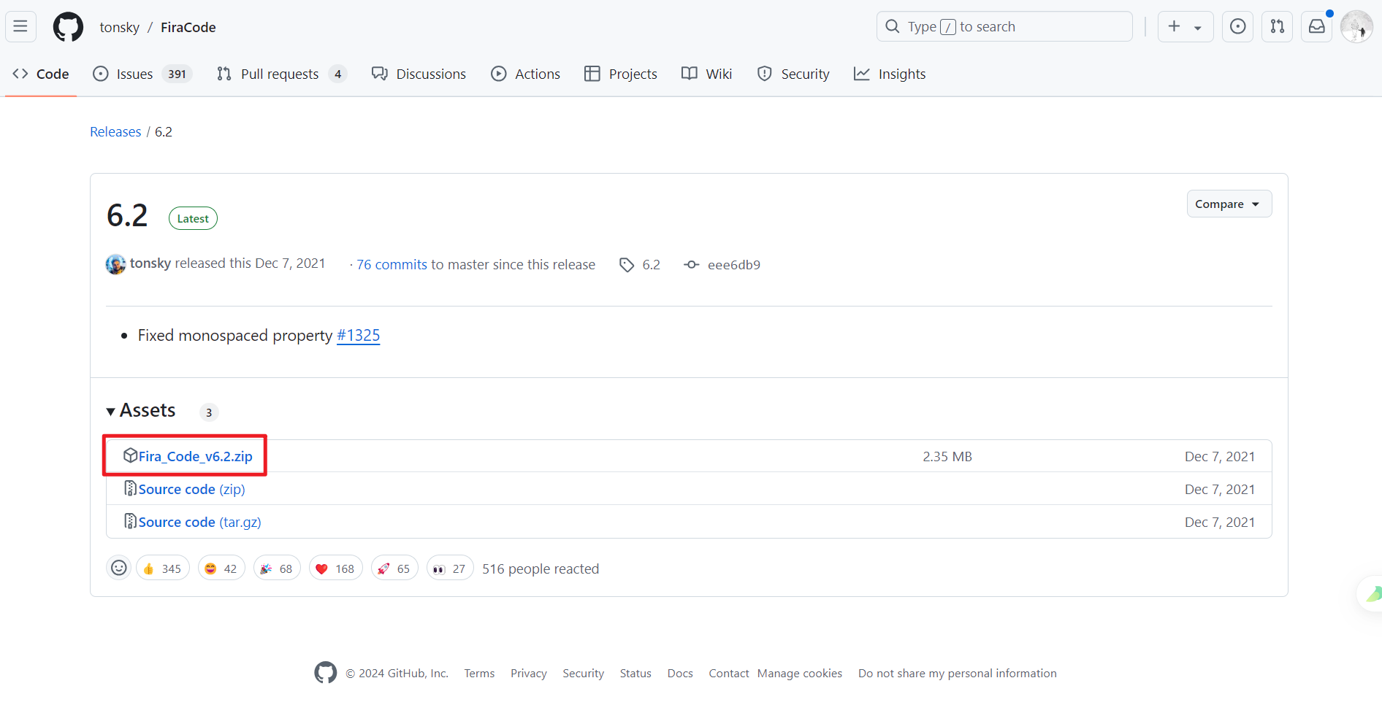Open the footer Terms link
This screenshot has height=713, width=1382.
click(479, 673)
